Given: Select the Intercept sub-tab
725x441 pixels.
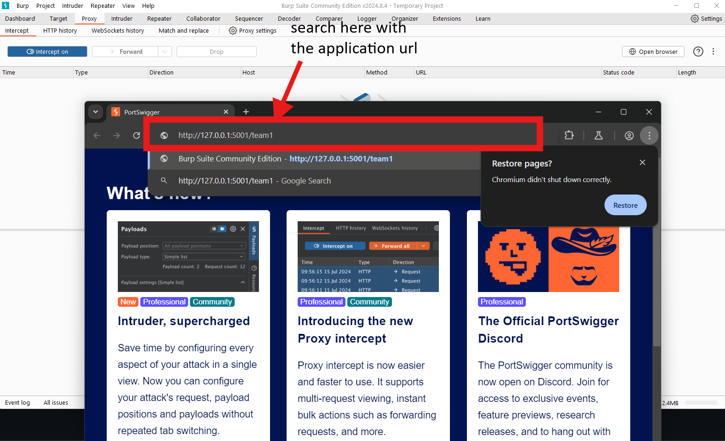Looking at the screenshot, I should click(17, 30).
